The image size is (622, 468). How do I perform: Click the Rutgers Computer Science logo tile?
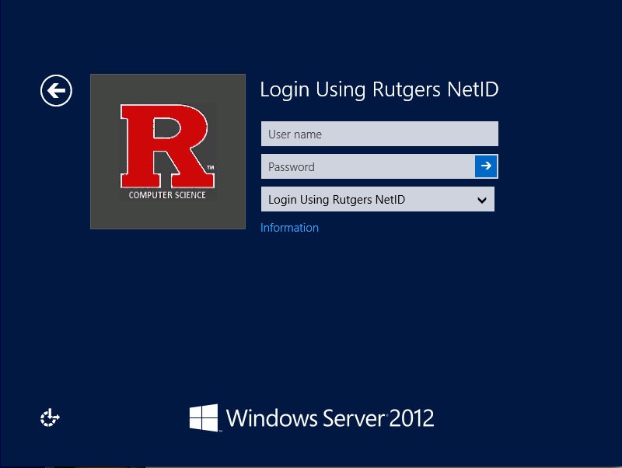[x=168, y=152]
